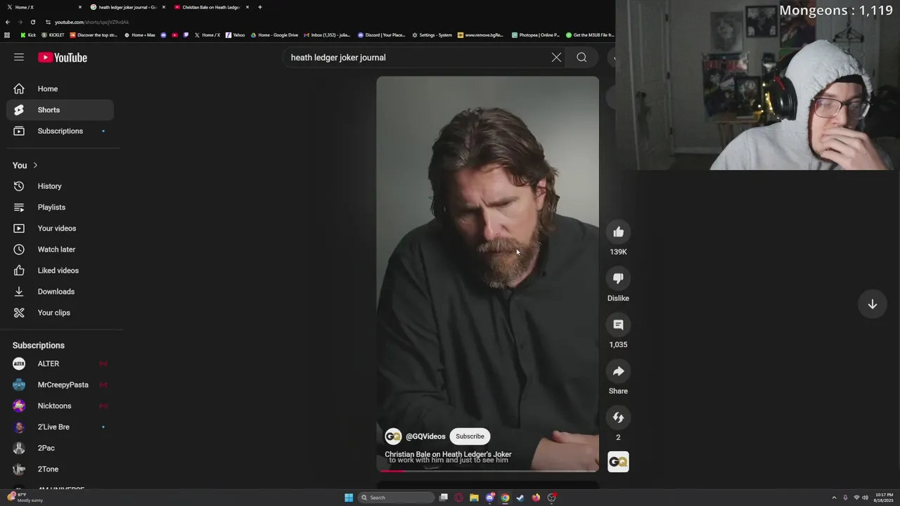Open the Kick bookmark

(28, 35)
